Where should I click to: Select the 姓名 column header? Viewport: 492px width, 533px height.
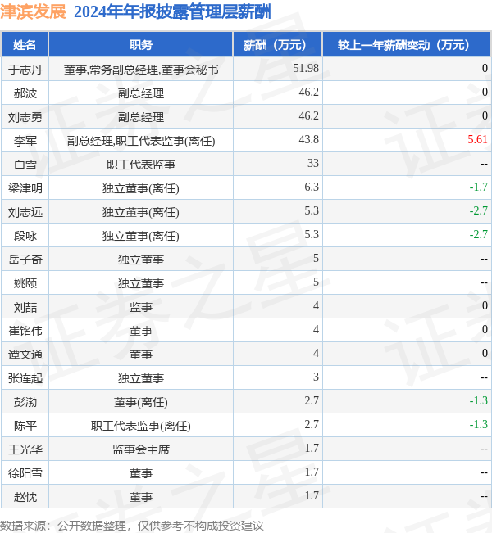pyautogui.click(x=25, y=44)
